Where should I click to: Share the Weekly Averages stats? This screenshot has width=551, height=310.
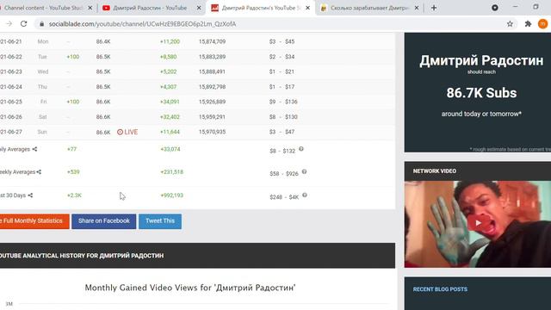tap(39, 172)
